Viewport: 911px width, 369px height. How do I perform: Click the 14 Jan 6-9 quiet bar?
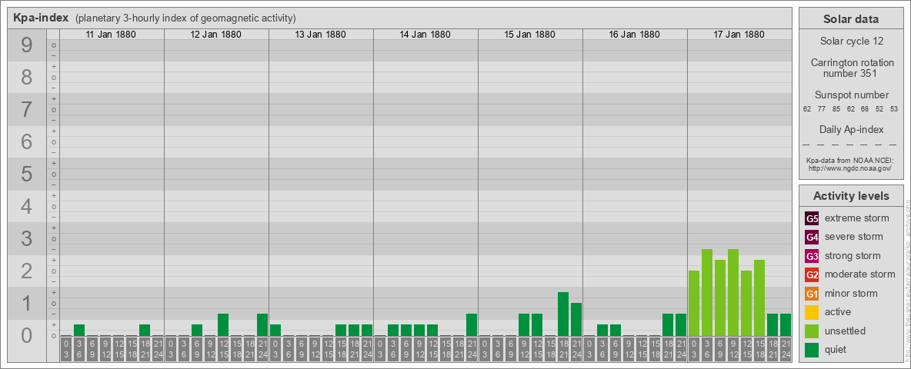[x=406, y=330]
